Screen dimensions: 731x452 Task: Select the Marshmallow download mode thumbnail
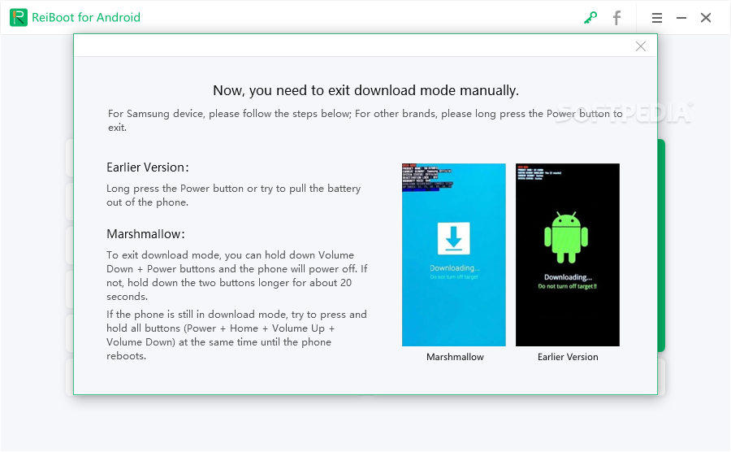[453, 254]
